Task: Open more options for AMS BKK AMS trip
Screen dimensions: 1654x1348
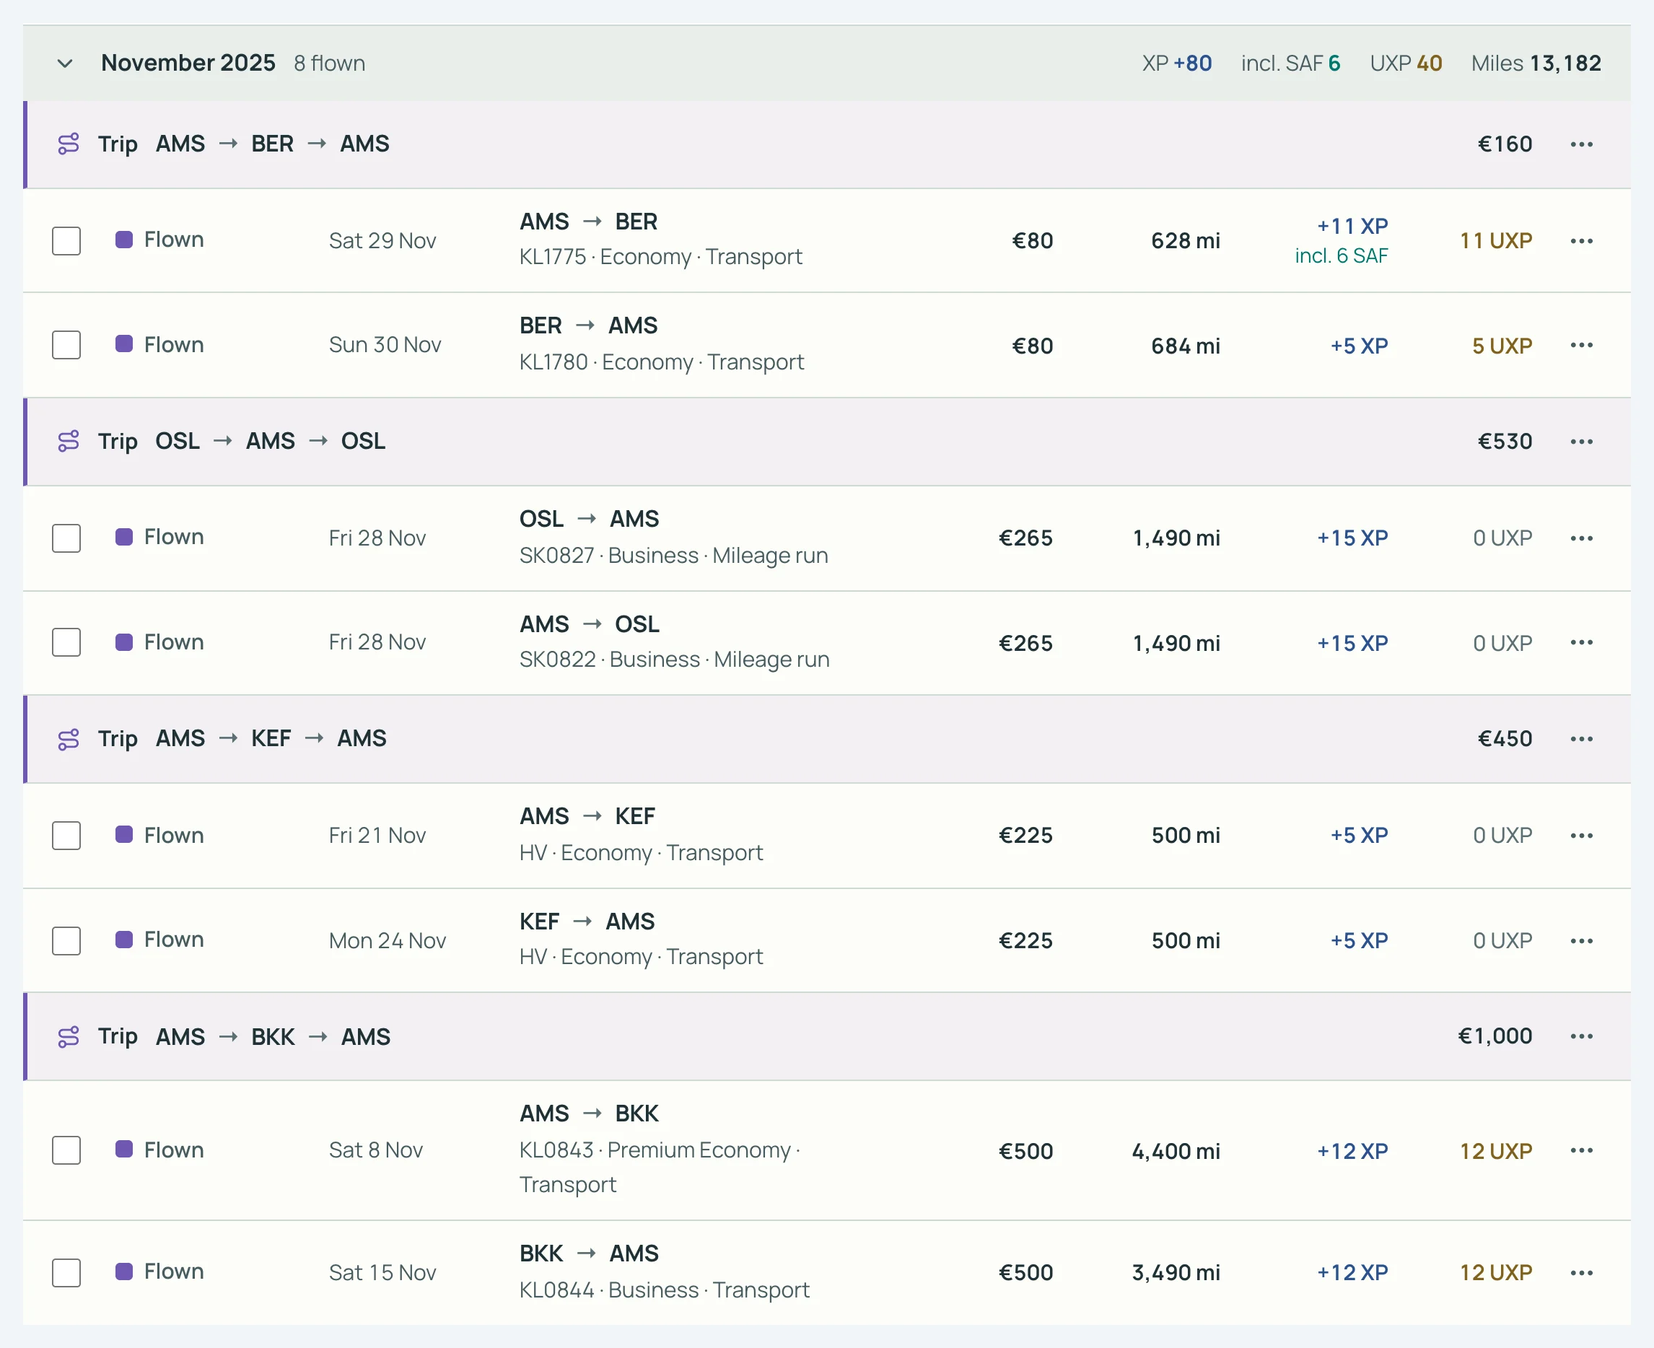Action: (1581, 1036)
